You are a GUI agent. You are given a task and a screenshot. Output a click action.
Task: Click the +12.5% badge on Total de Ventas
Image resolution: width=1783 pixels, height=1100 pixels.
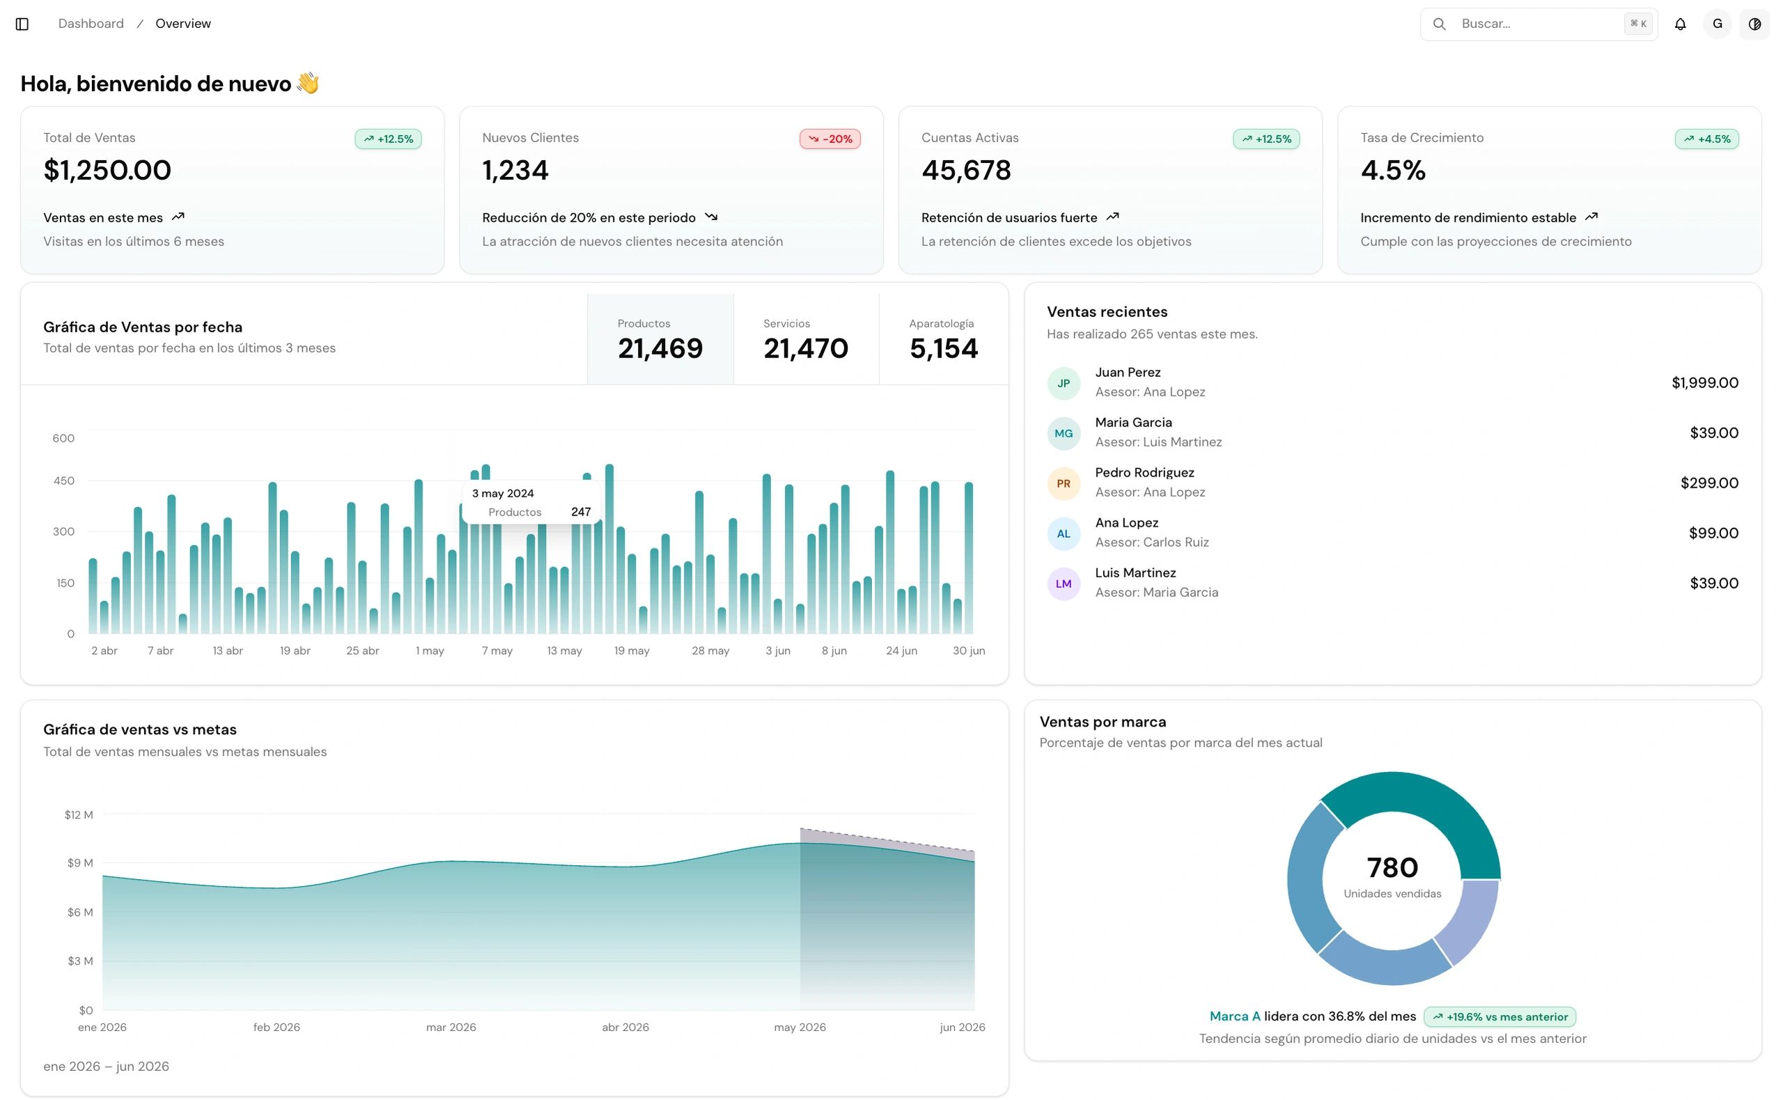tap(389, 139)
